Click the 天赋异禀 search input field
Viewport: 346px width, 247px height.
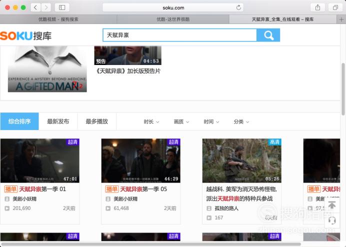coord(179,35)
